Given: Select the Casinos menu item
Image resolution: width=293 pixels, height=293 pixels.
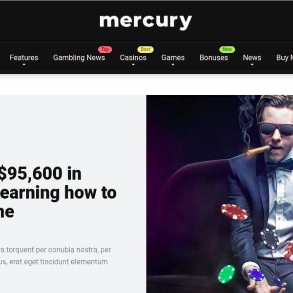Looking at the screenshot, I should 133,58.
